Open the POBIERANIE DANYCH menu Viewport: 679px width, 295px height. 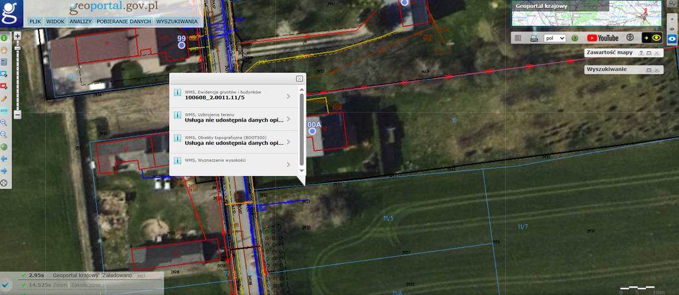pos(124,22)
